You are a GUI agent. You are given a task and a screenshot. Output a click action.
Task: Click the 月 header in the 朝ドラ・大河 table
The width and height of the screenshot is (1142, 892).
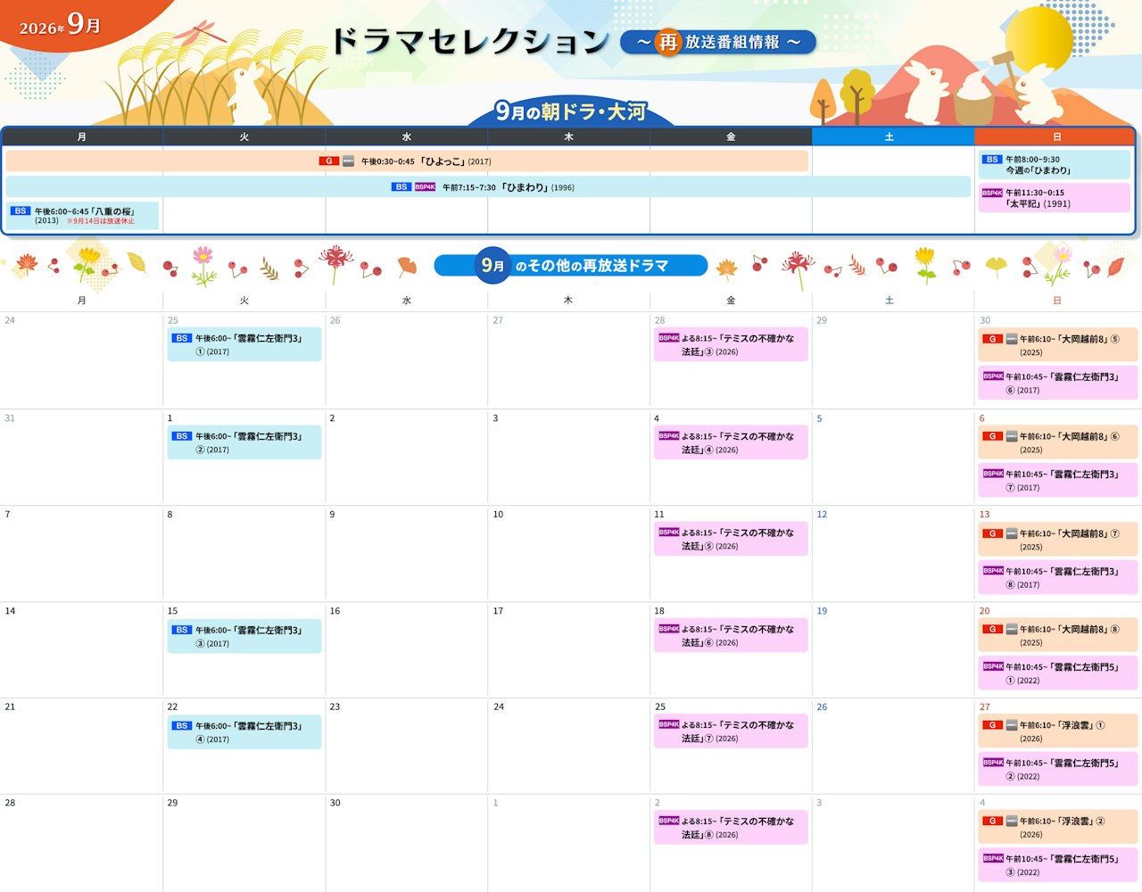[82, 136]
